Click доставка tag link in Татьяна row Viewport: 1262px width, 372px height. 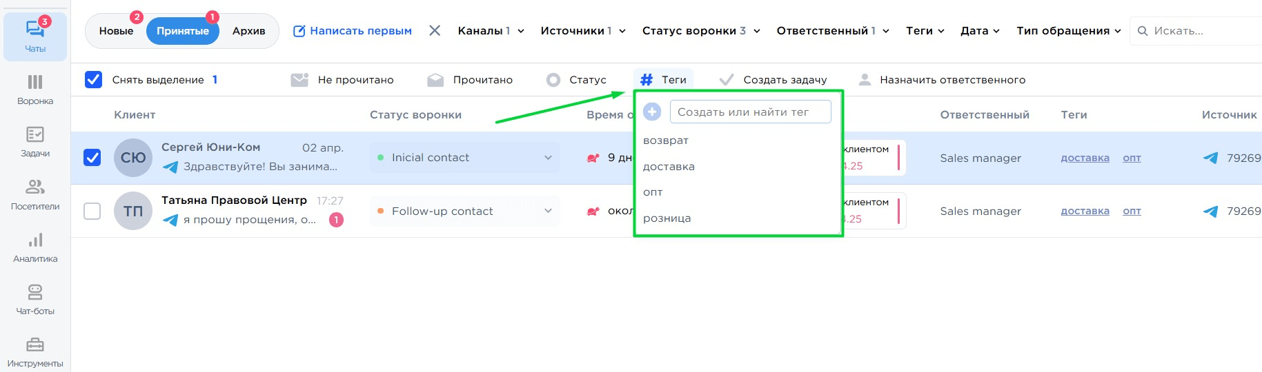point(1085,211)
